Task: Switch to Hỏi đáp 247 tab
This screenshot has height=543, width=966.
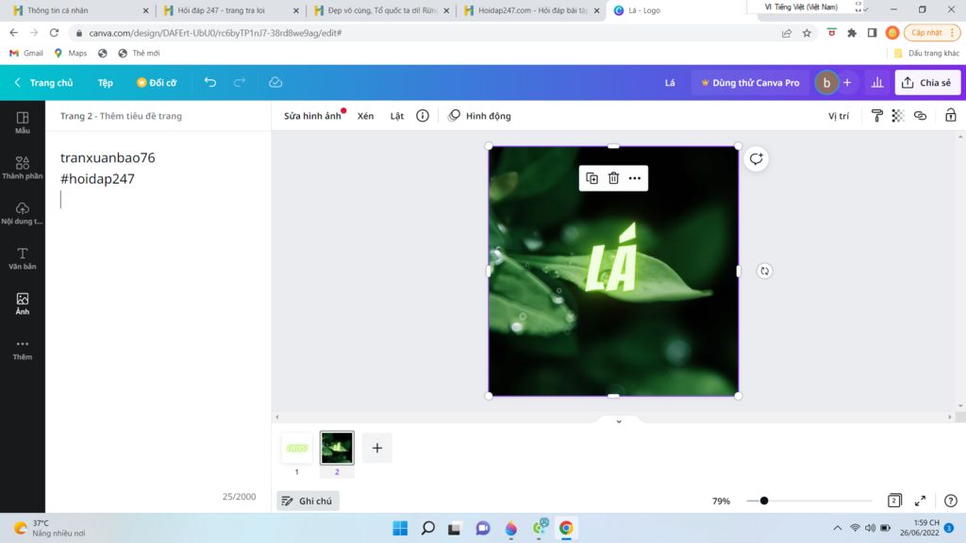Action: 230,10
